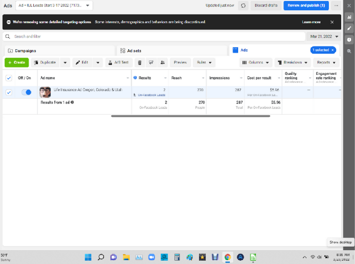355x264 pixels.
Task: Click the info icon beside Results header
Action: [135, 78]
